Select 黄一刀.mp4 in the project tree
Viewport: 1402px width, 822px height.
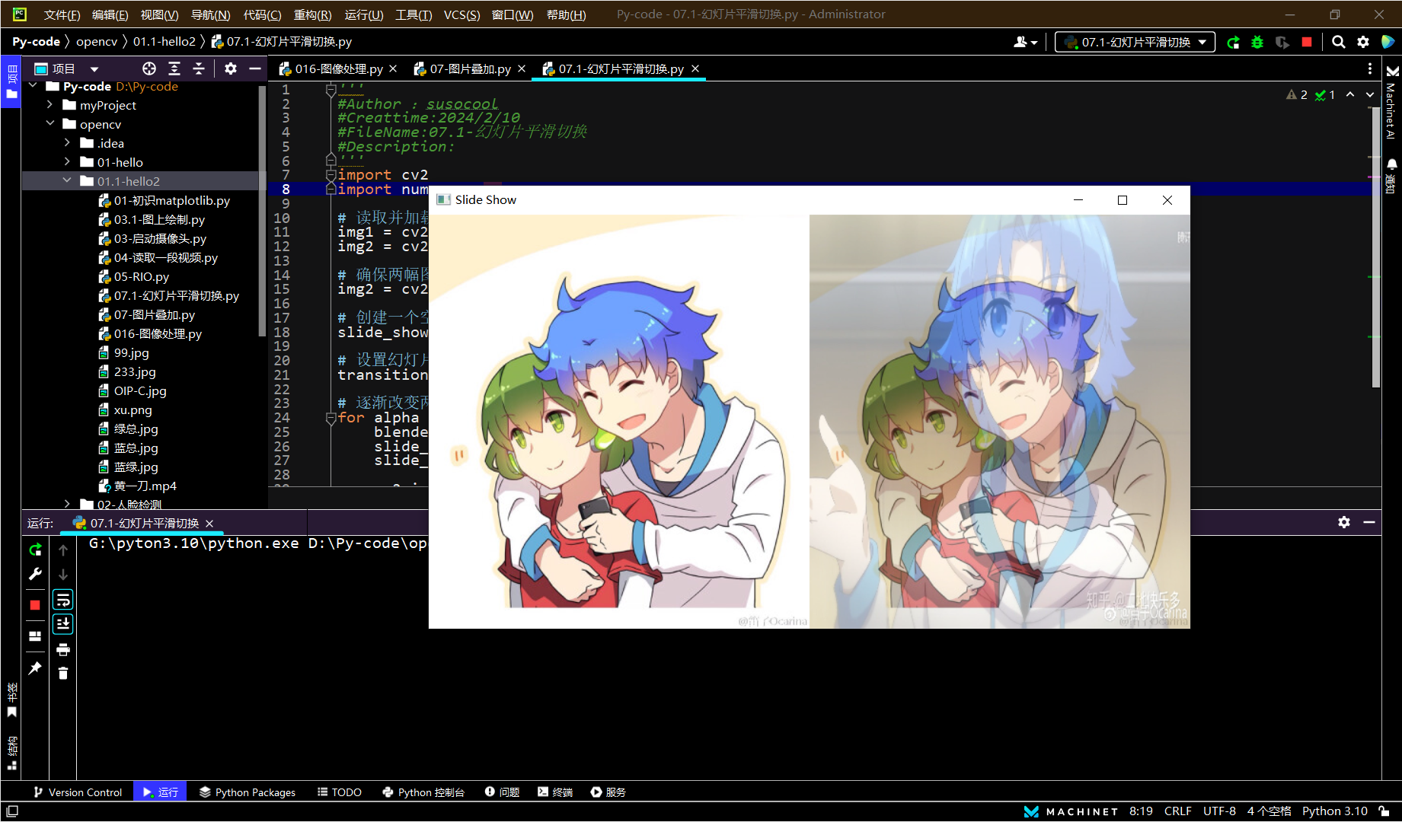click(x=145, y=486)
